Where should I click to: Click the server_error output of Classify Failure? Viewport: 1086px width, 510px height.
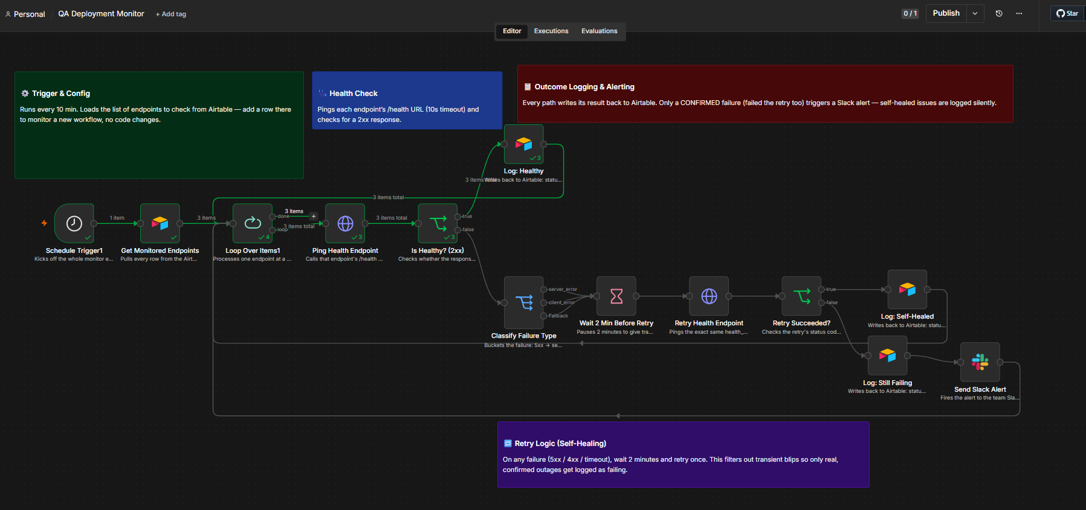point(544,290)
